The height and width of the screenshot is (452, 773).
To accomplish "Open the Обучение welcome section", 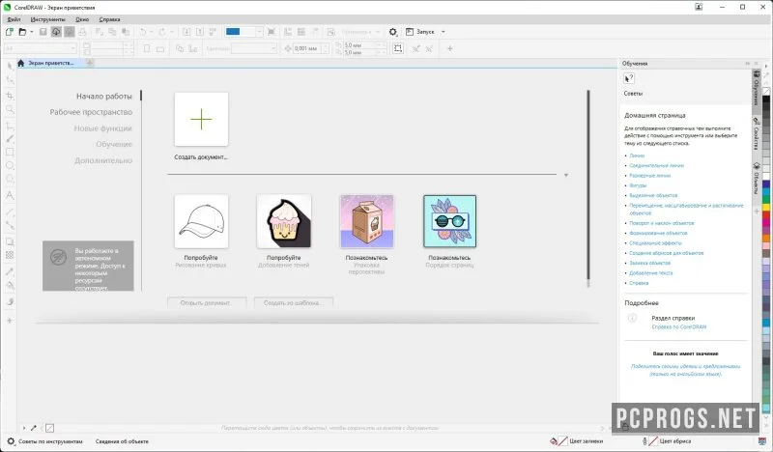I will 114,144.
